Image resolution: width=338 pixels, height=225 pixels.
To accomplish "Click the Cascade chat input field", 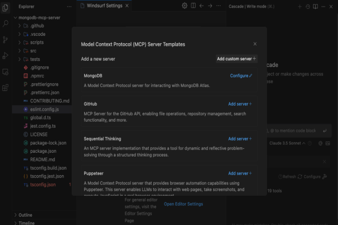I will (x=291, y=131).
